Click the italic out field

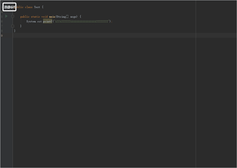40,22
